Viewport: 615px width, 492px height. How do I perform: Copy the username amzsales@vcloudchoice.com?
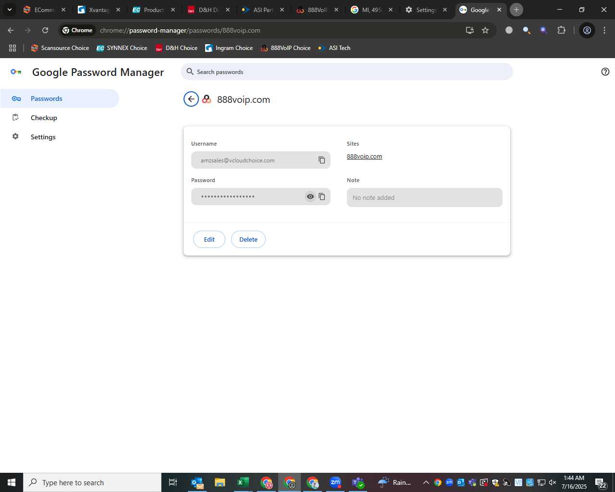click(322, 160)
